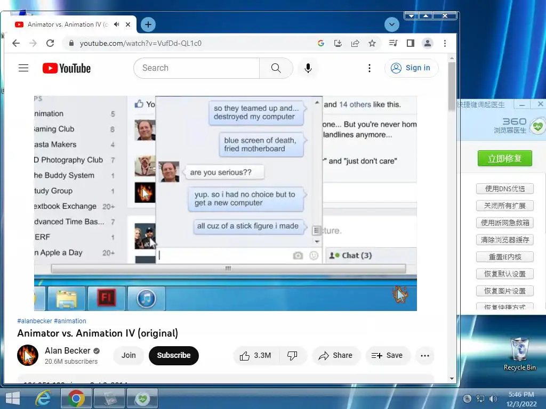
Task: Open the Windows Start button
Action: pos(13,398)
